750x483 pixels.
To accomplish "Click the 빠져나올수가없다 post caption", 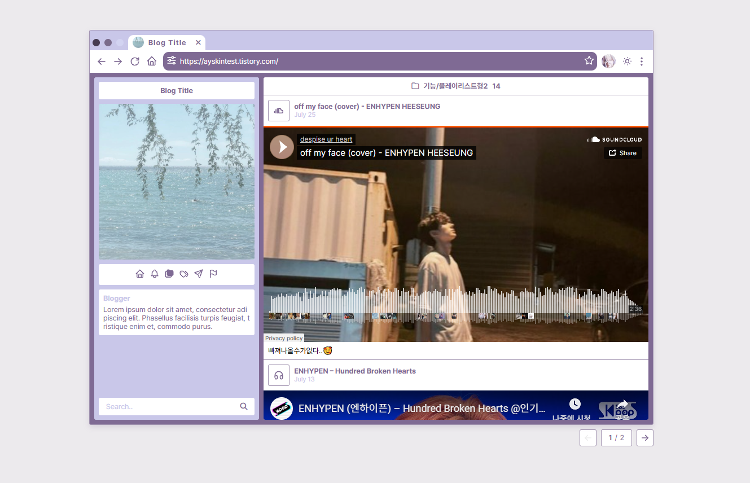I will [x=300, y=351].
